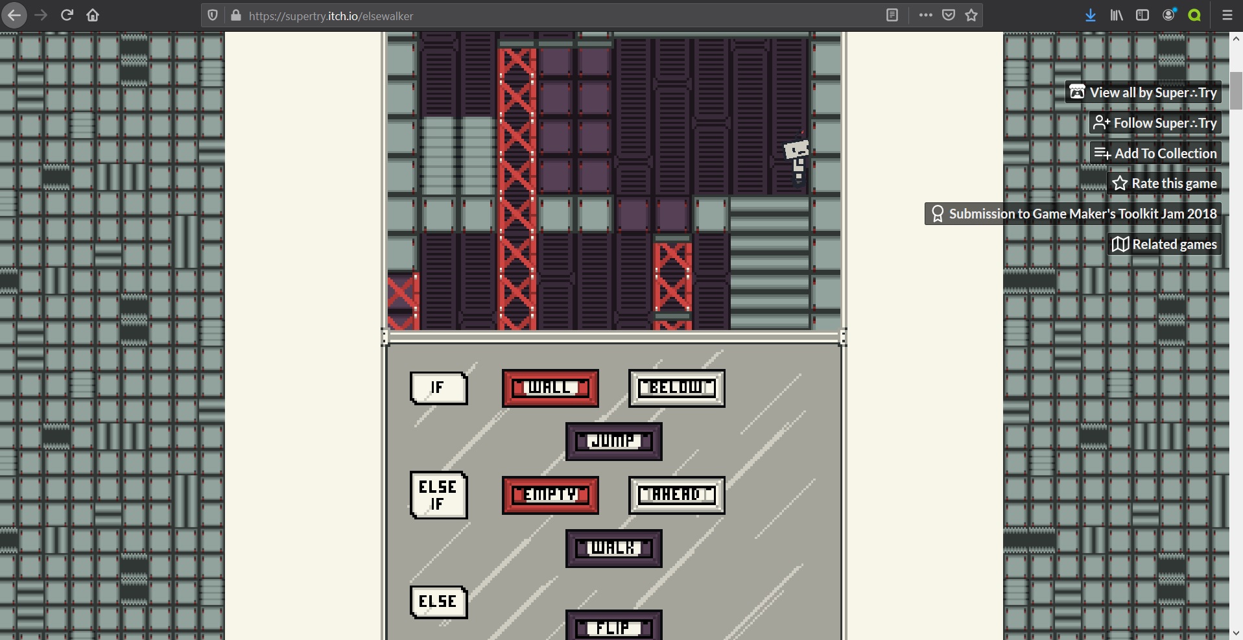The width and height of the screenshot is (1243, 640).
Task: Go back to the previous page
Action: pos(14,15)
